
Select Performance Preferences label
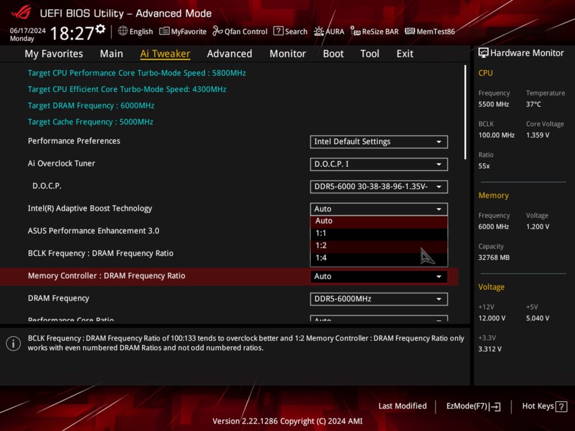coord(74,141)
